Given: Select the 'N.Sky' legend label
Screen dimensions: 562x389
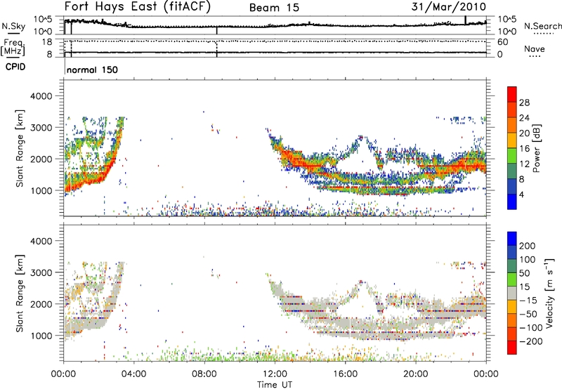Looking at the screenshot, I should click(13, 26).
